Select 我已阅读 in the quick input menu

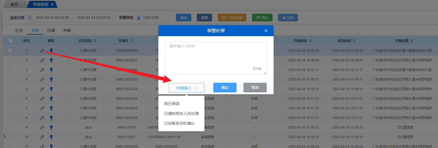(172, 104)
